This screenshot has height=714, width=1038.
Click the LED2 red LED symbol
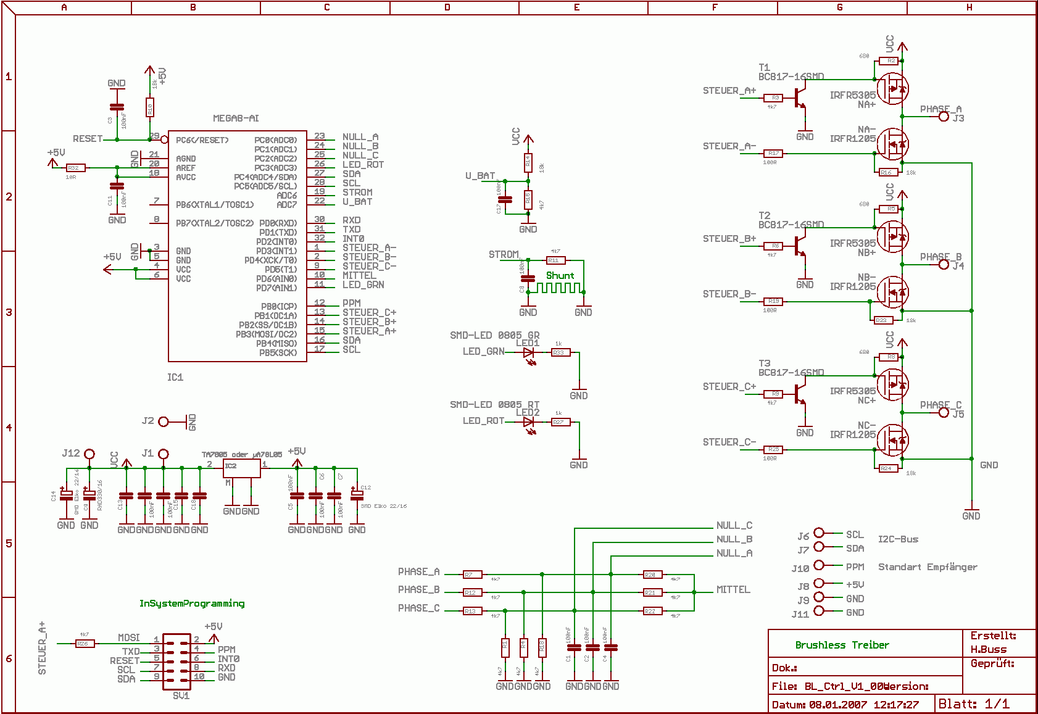(x=529, y=423)
